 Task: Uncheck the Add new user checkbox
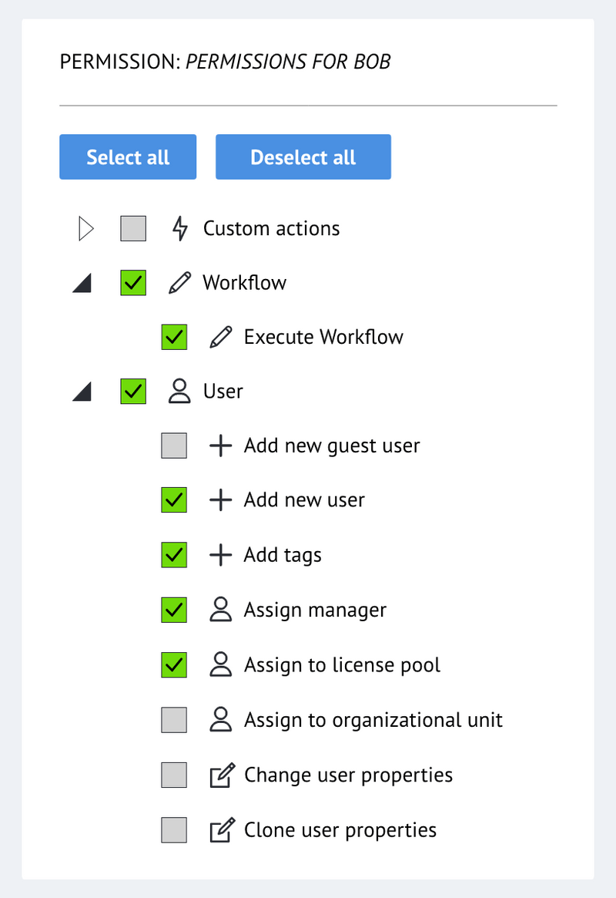(173, 500)
